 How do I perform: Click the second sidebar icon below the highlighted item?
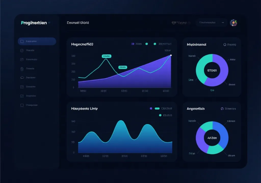22,50
